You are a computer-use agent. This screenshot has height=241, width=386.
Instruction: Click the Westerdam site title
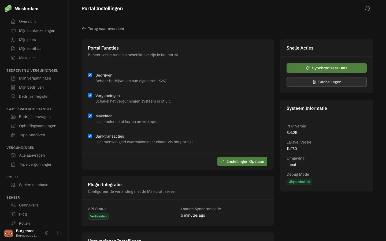(27, 9)
